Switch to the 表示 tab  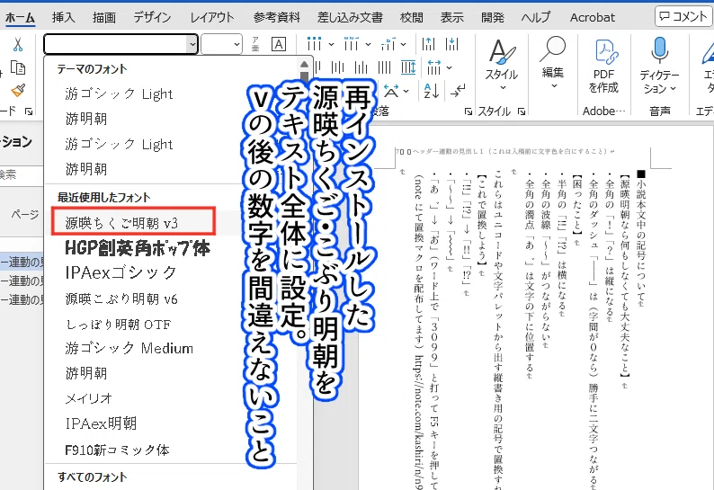452,17
